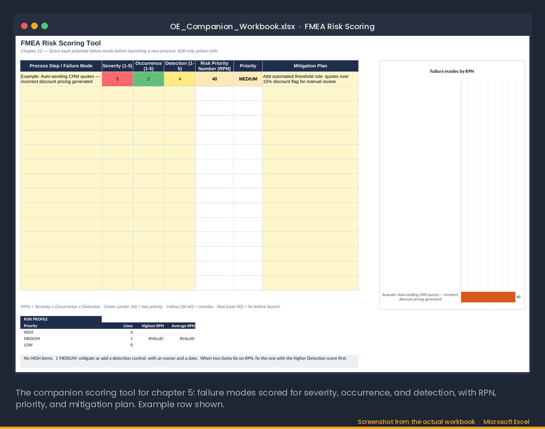Click the red close dot in title bar
Screen dimensions: 545x429
pyautogui.click(x=24, y=26)
